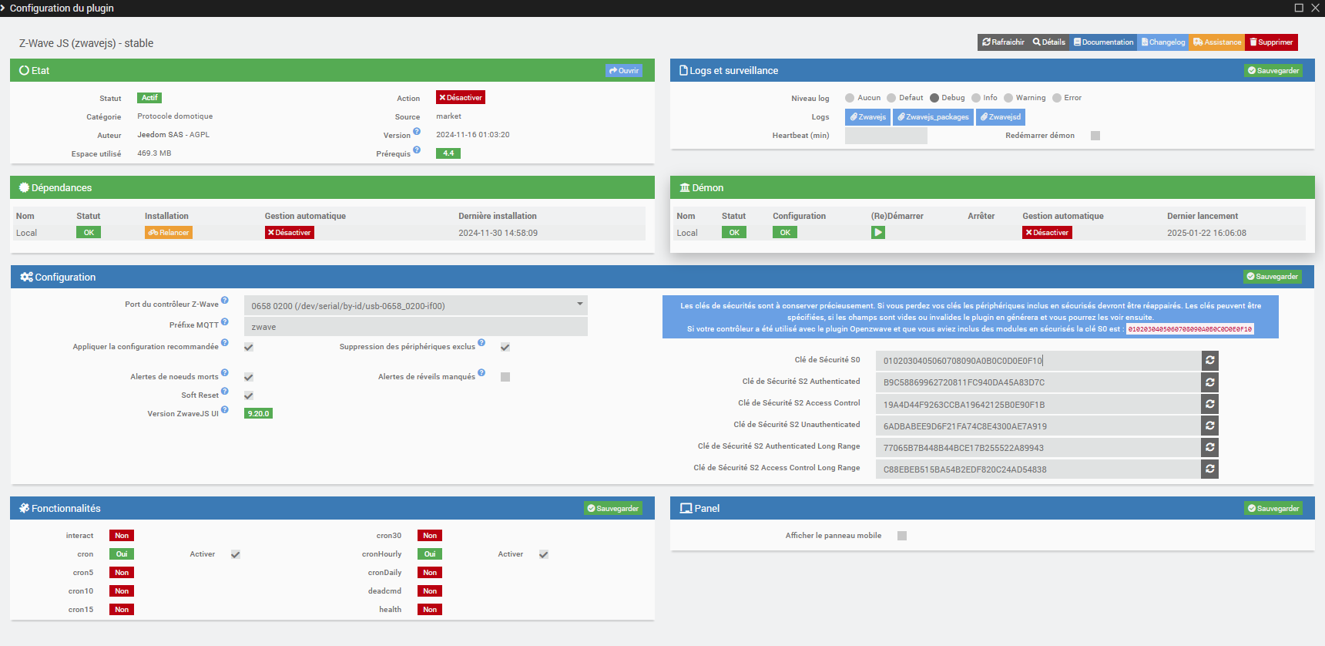1325x646 pixels.
Task: Open the Etat panel via Ouvrir
Action: click(x=624, y=70)
